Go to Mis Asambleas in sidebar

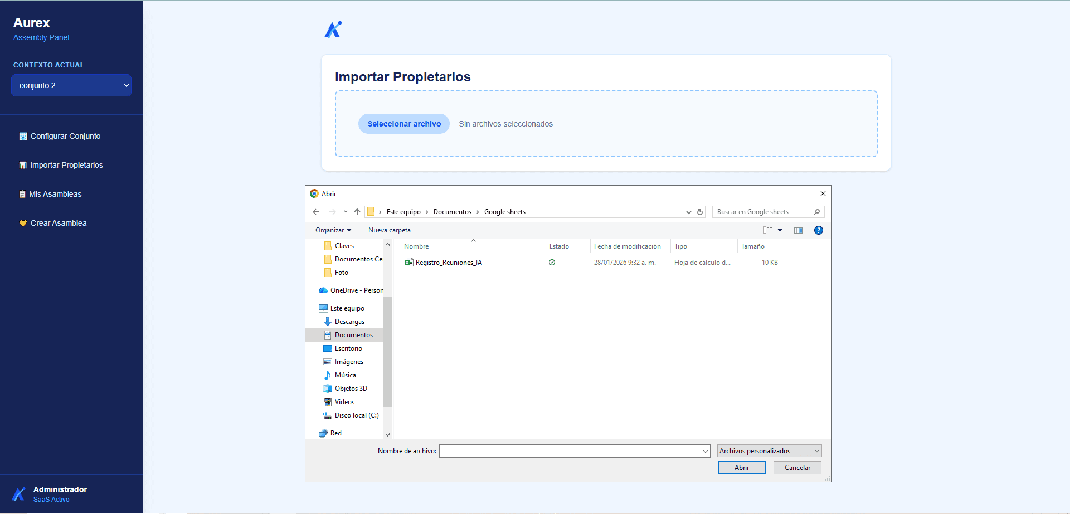(55, 194)
